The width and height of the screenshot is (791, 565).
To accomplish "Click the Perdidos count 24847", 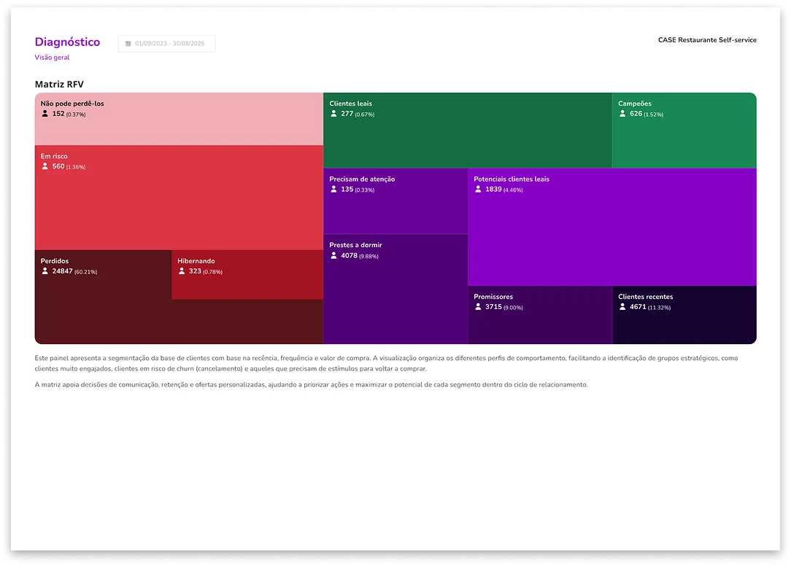I will click(62, 271).
